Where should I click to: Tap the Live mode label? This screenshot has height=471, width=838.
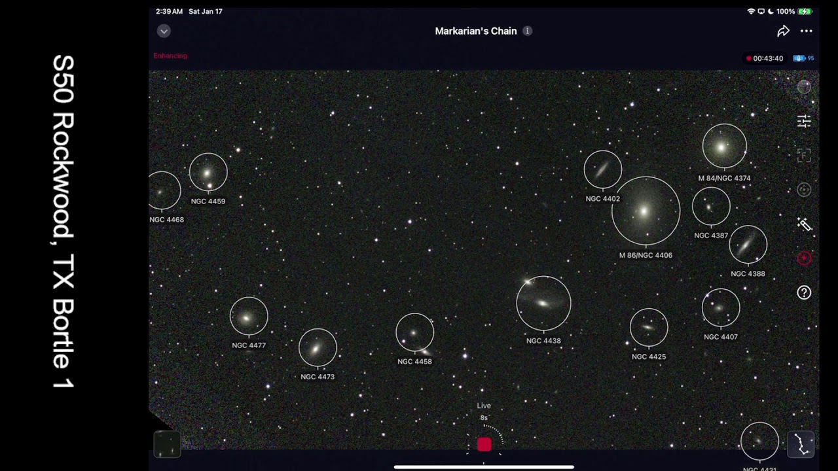pos(484,406)
